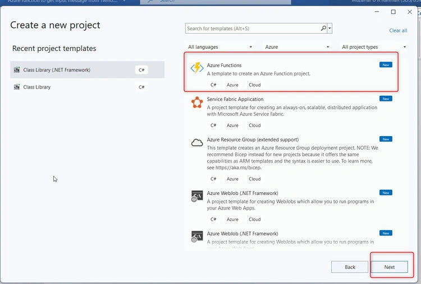Click the first Azure WebJob console icon
Viewport: 421px width, 284px height.
point(197,196)
